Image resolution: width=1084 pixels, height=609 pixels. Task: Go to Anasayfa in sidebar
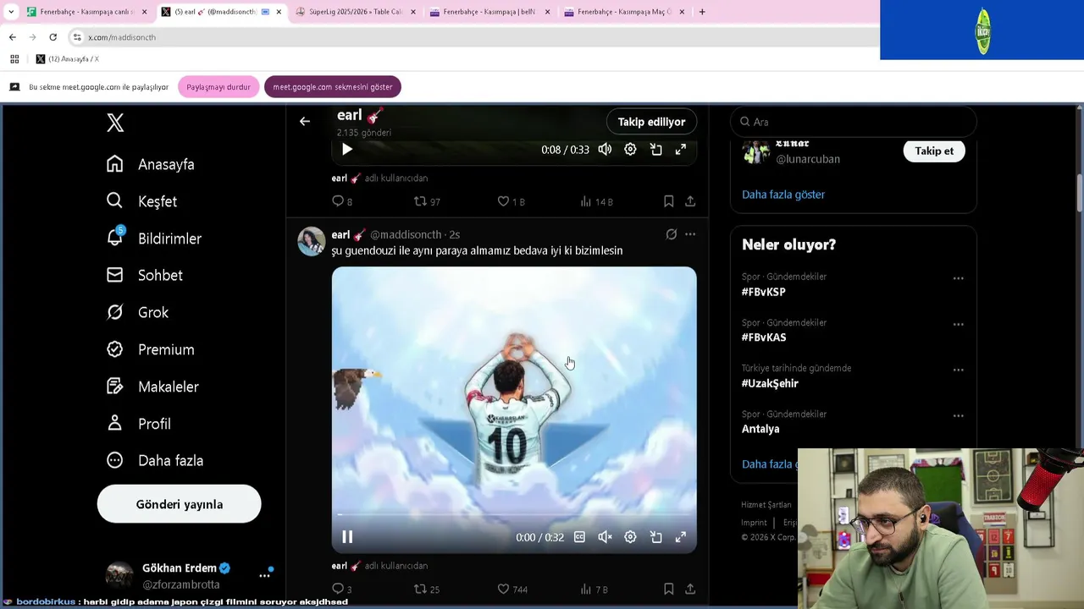[x=151, y=164]
